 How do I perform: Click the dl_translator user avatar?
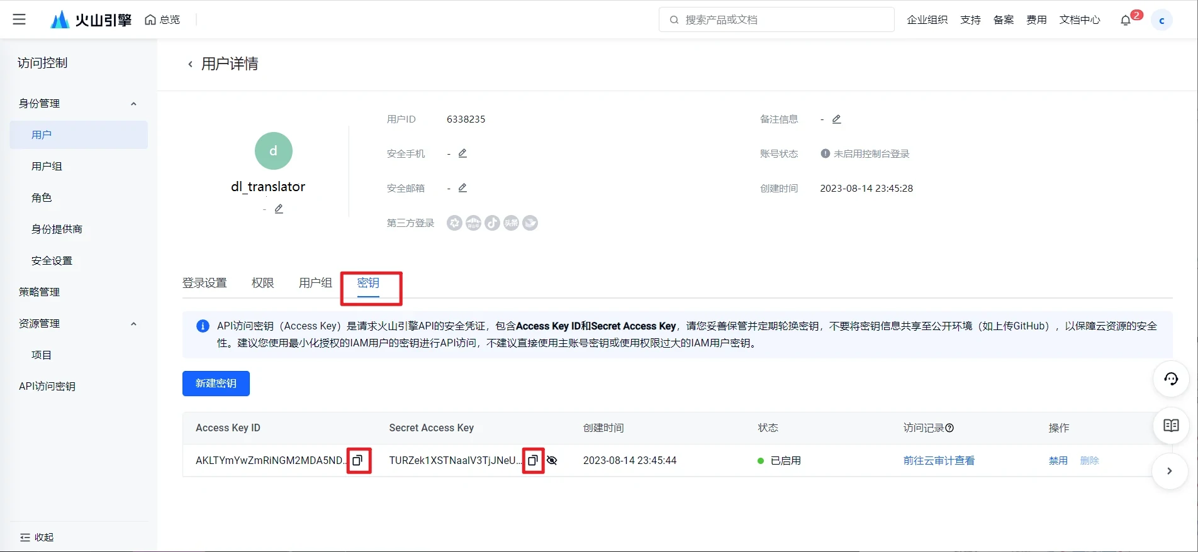pos(274,151)
